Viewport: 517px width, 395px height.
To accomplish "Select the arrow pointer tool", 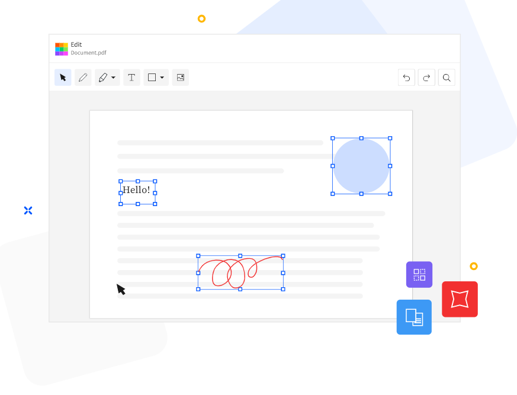I will [63, 78].
